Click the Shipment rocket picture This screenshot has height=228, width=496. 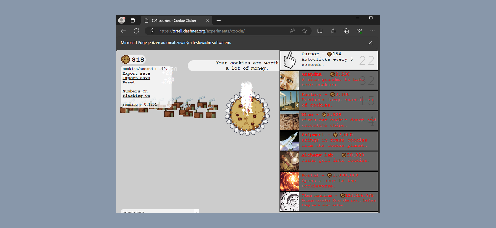(290, 141)
